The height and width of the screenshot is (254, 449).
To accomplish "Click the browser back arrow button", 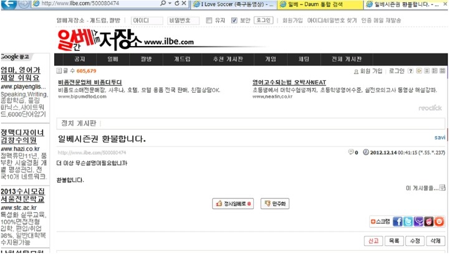I will tap(9, 4).
